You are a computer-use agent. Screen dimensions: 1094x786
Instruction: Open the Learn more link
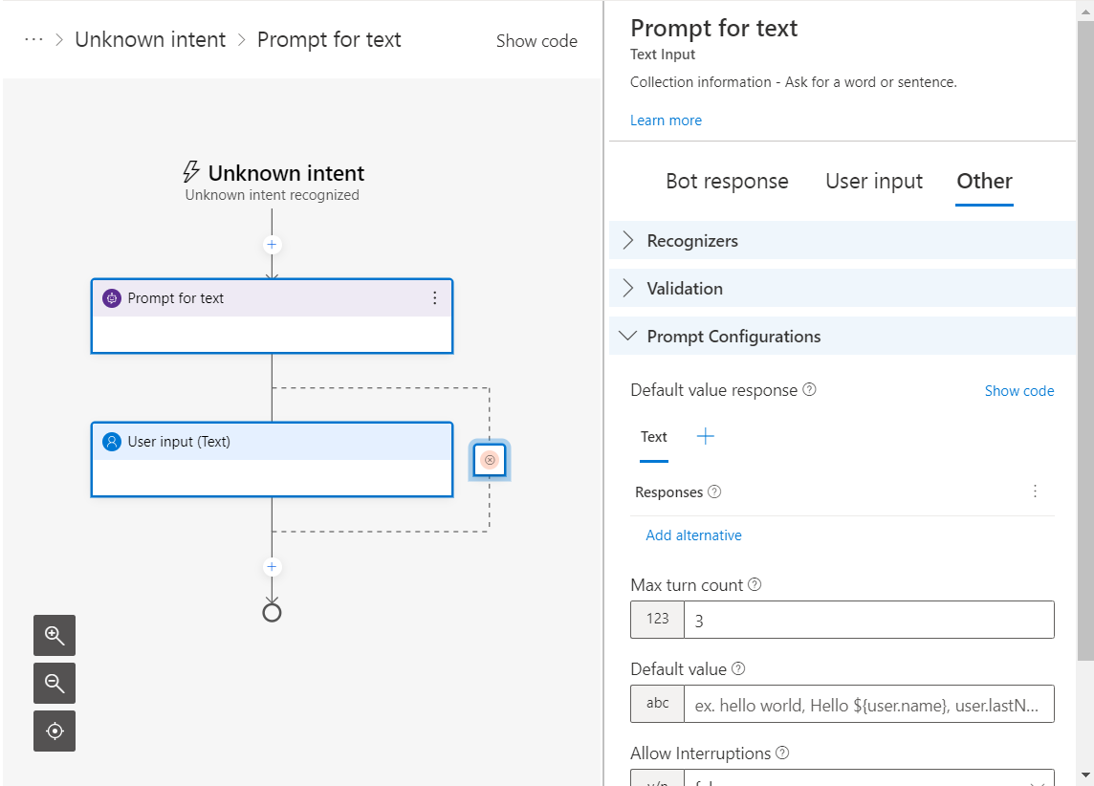click(666, 120)
